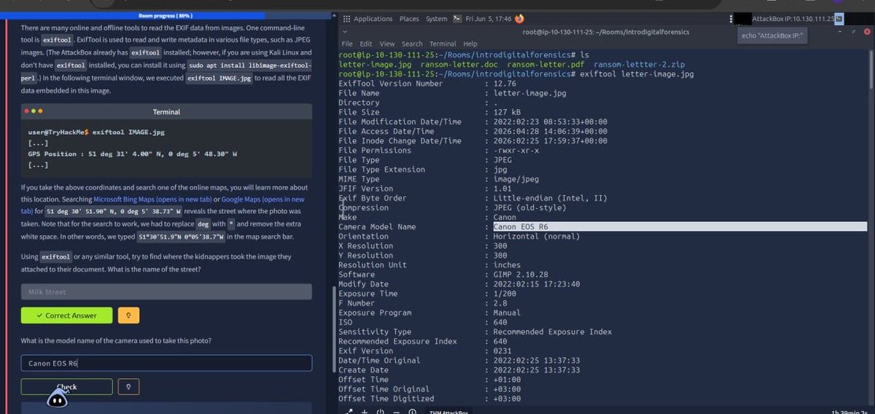Click the fullscreen arrows icon at AttackBox bottom
Image resolution: width=875 pixels, height=414 pixels.
[349, 411]
